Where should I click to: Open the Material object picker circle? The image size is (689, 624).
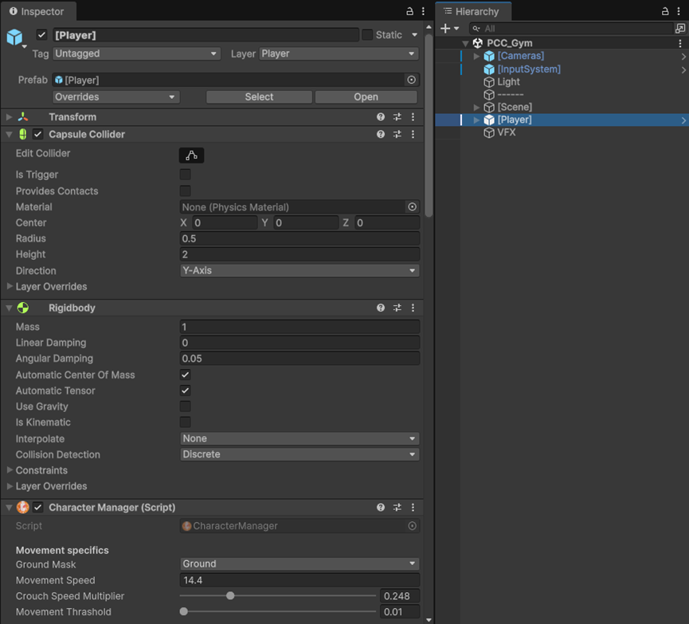click(x=412, y=207)
